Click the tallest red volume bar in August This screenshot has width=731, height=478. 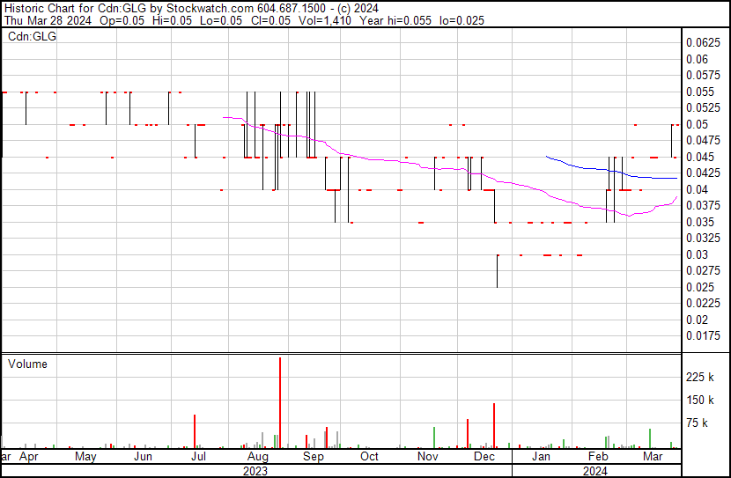coord(280,403)
